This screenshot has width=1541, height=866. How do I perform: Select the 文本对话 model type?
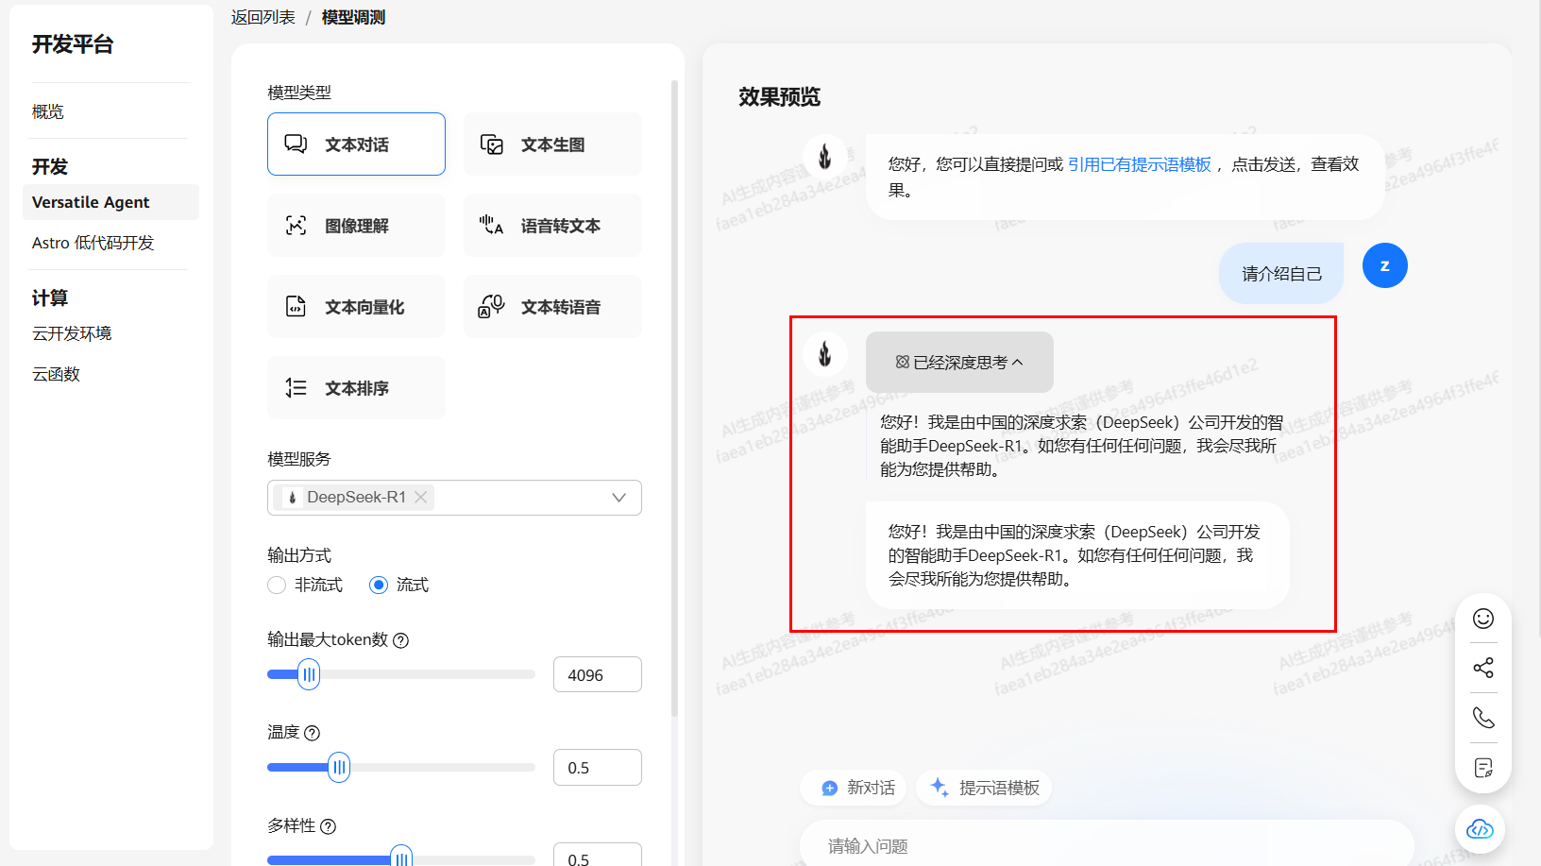(356, 144)
